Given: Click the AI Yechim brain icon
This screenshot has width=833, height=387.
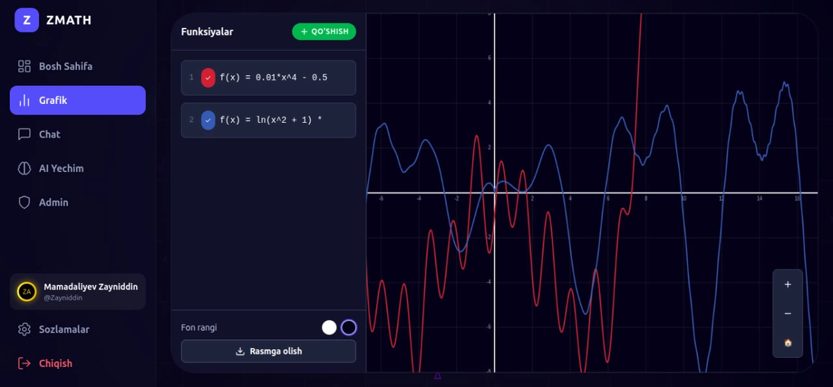Looking at the screenshot, I should click(x=24, y=169).
